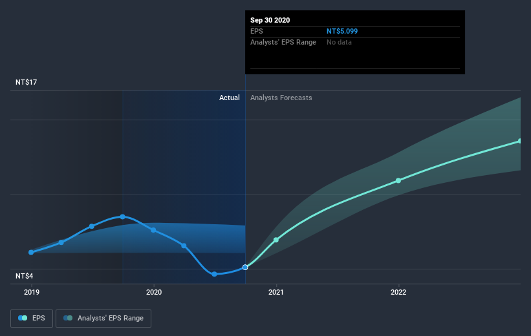The width and height of the screenshot is (531, 336).
Task: Select the peak EPS point in late 2019
Action: tap(123, 216)
